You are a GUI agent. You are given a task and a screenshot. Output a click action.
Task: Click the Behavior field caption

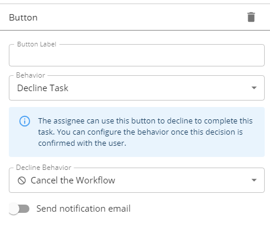tap(31, 75)
